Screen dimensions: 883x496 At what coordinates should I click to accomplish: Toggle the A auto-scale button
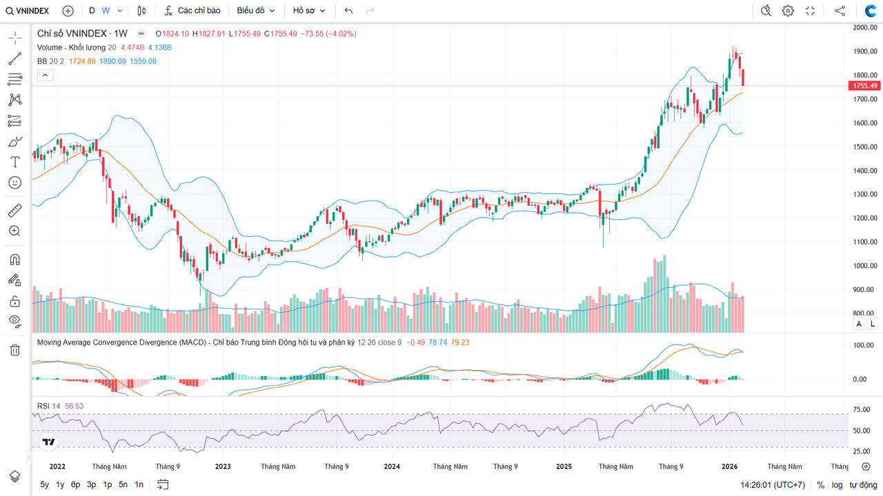(x=859, y=324)
